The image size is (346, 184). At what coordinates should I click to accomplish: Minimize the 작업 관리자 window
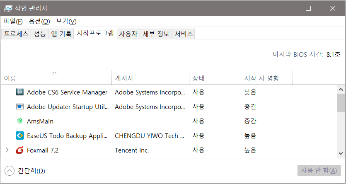pos(284,8)
